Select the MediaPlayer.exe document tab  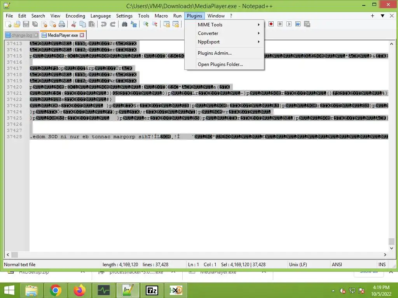tap(63, 35)
